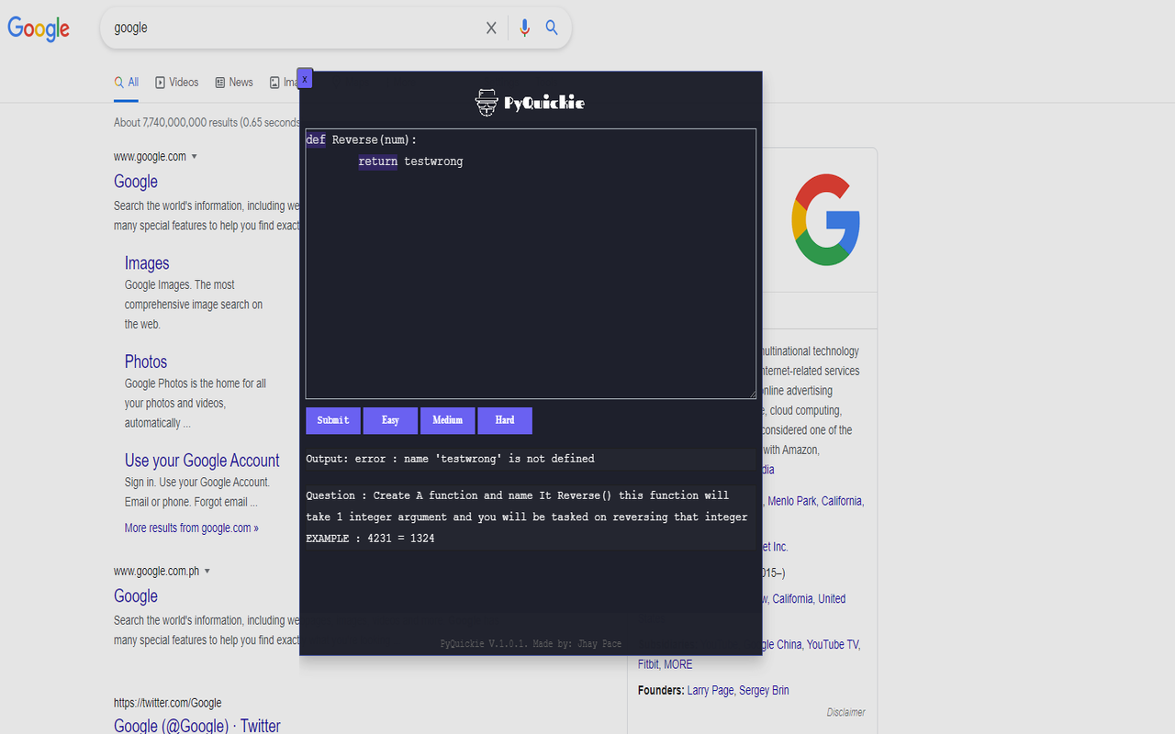Click the Images tab photo icon
Viewport: 1175px width, 734px height.
pos(273,82)
